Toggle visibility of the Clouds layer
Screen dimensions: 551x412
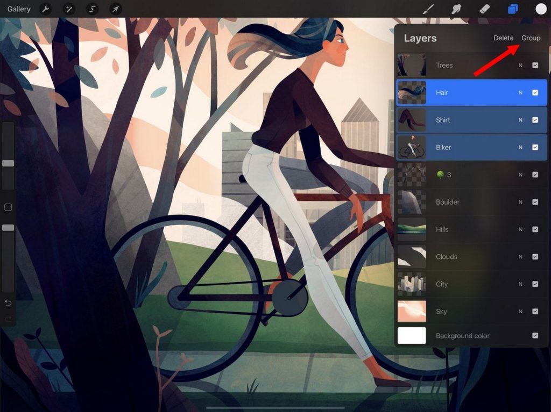[x=535, y=257]
